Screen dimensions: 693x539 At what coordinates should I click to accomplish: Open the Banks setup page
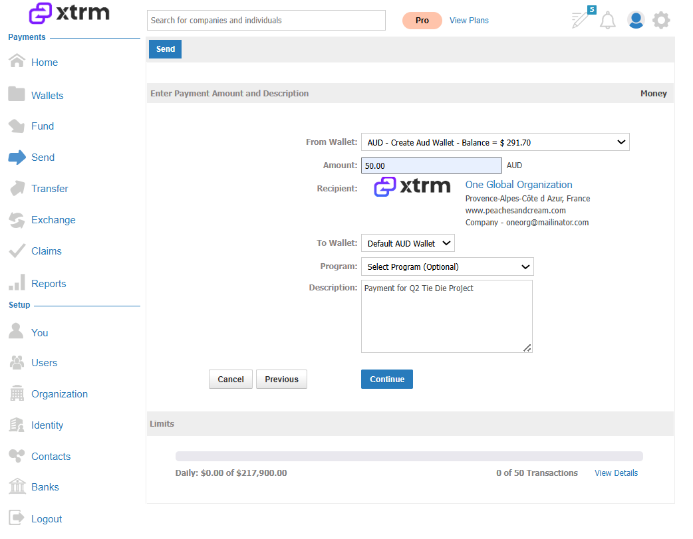click(45, 487)
